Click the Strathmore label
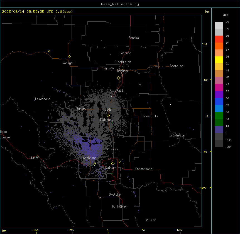 tap(144, 169)
